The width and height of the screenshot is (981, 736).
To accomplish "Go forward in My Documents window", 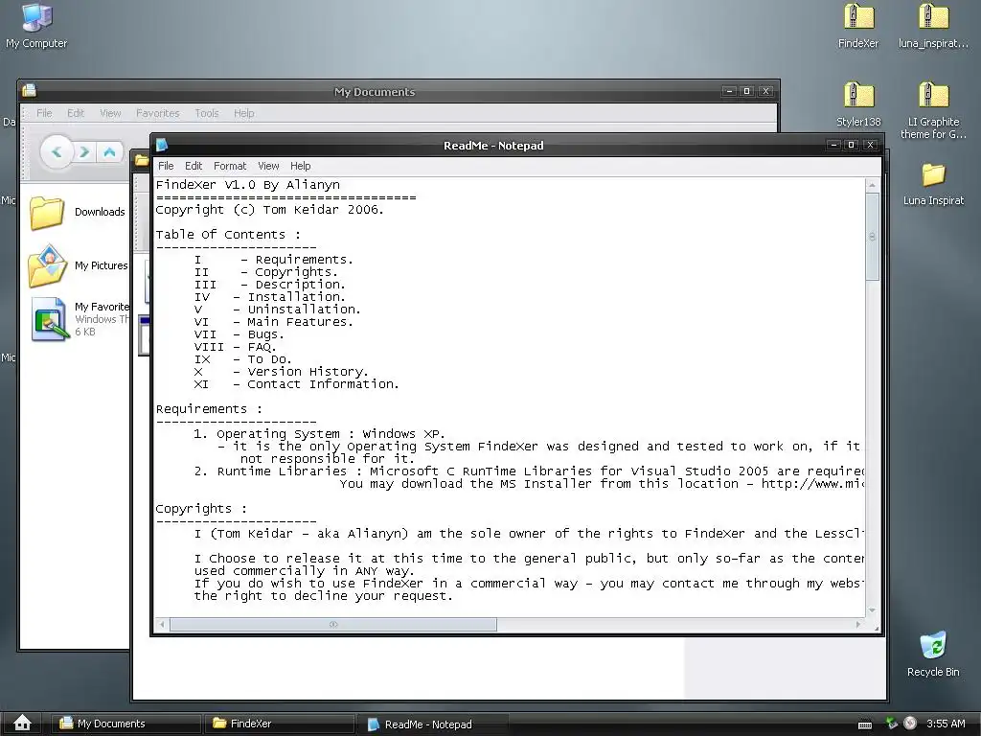I will coord(84,152).
